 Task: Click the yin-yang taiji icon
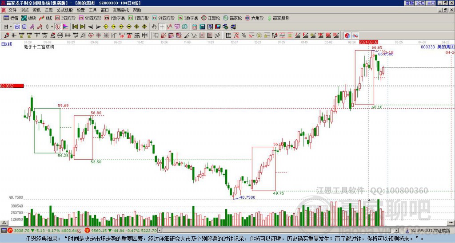347,35
